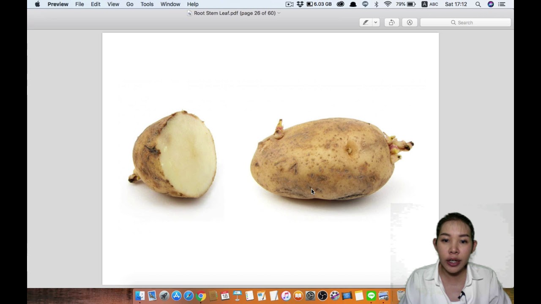Launch Keynote from the Dock

tap(237, 296)
